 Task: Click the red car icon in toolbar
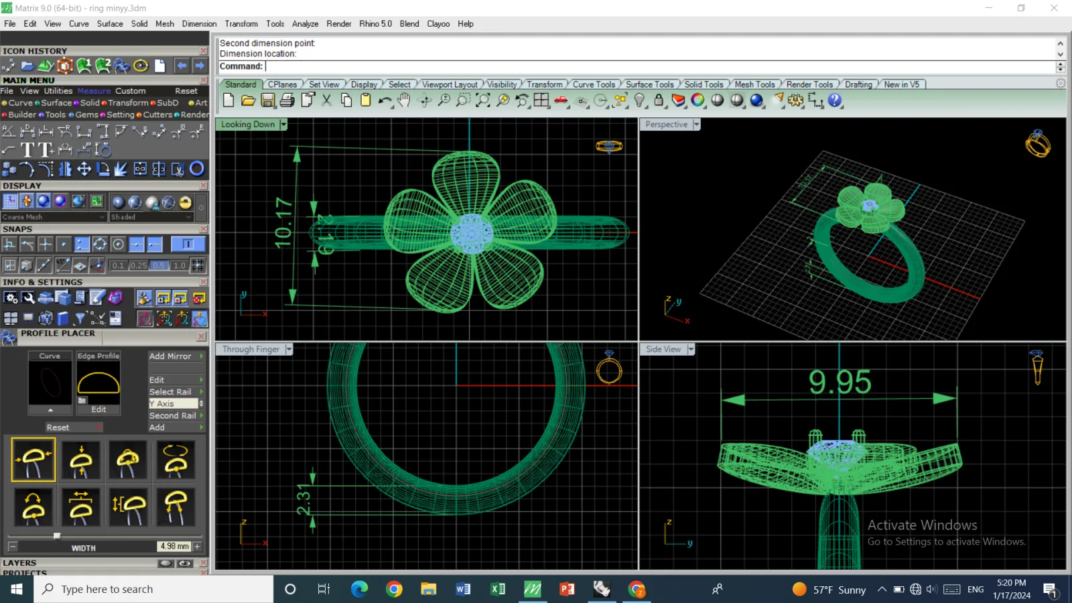coord(561,100)
